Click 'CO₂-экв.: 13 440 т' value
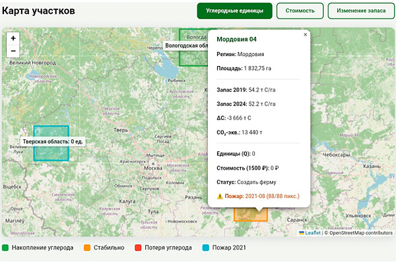396x264 pixels. point(240,133)
